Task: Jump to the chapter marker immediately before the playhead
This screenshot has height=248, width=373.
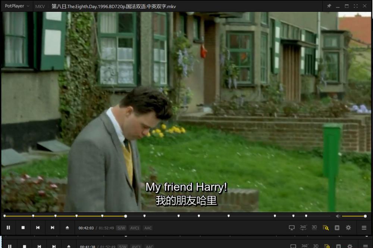Action: [x=102, y=216]
